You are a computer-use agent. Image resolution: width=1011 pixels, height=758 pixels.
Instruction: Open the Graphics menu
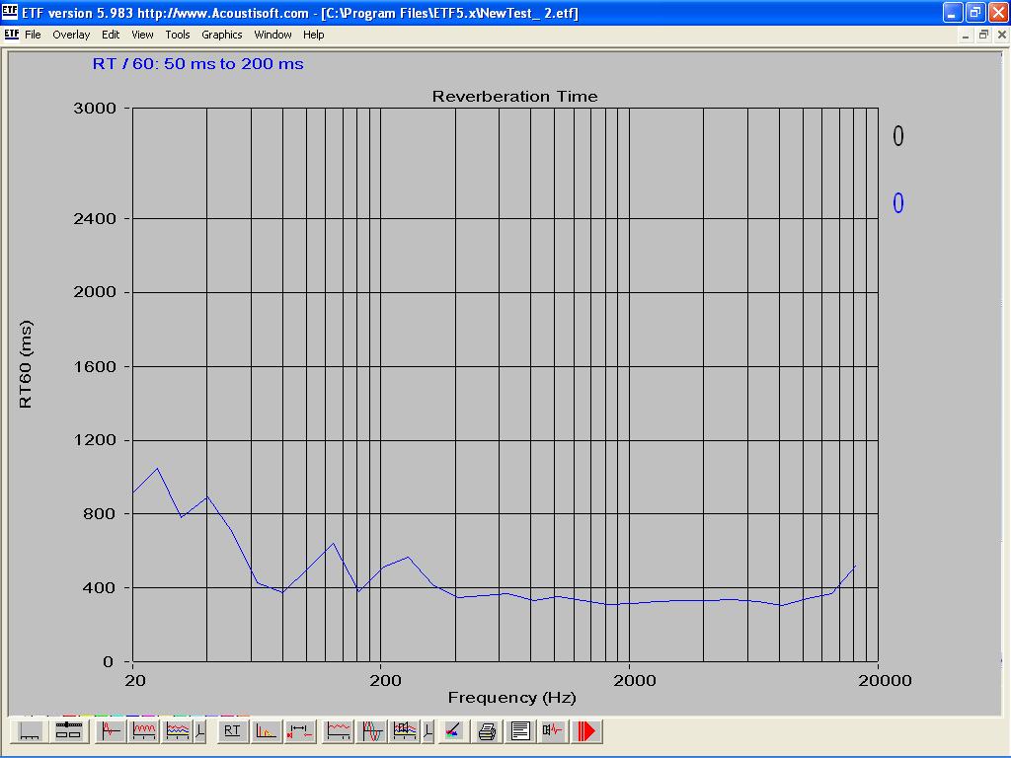tap(221, 35)
